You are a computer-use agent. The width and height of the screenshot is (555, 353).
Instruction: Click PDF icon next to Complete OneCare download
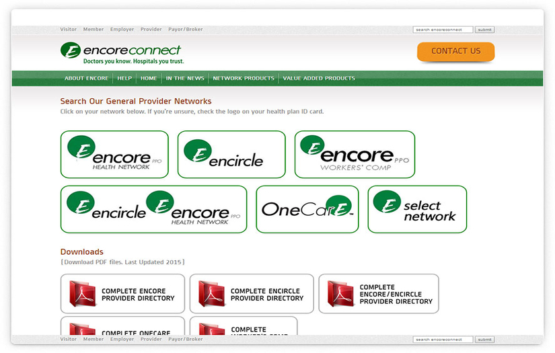83,329
